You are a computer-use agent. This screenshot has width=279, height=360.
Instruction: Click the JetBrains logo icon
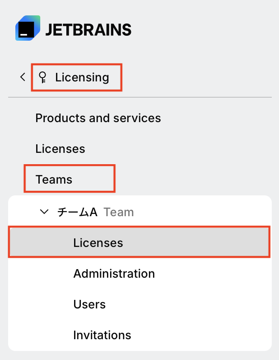coord(28,28)
